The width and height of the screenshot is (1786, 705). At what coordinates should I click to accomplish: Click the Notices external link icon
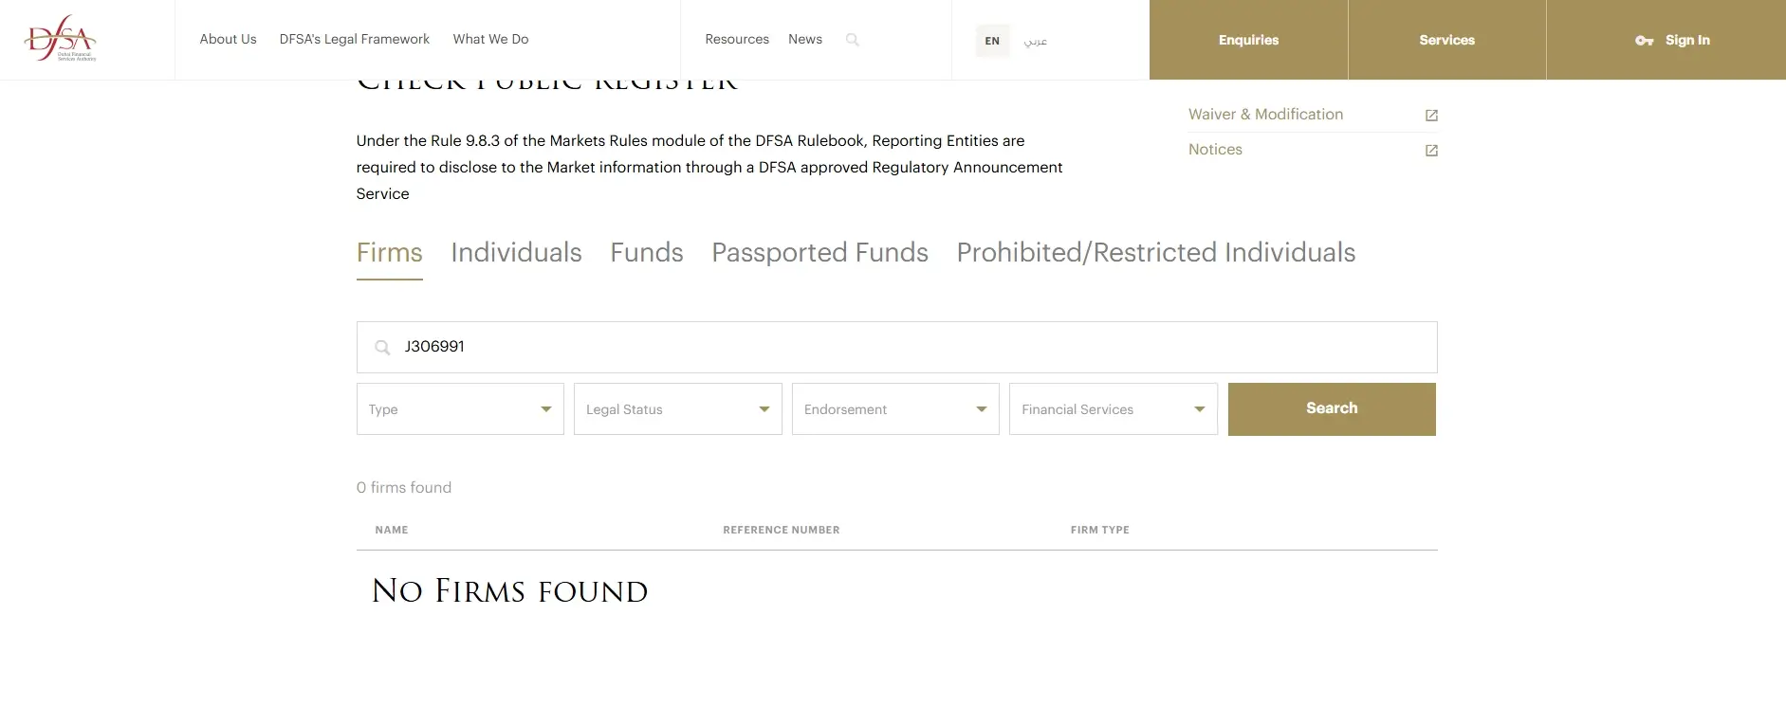click(1431, 151)
